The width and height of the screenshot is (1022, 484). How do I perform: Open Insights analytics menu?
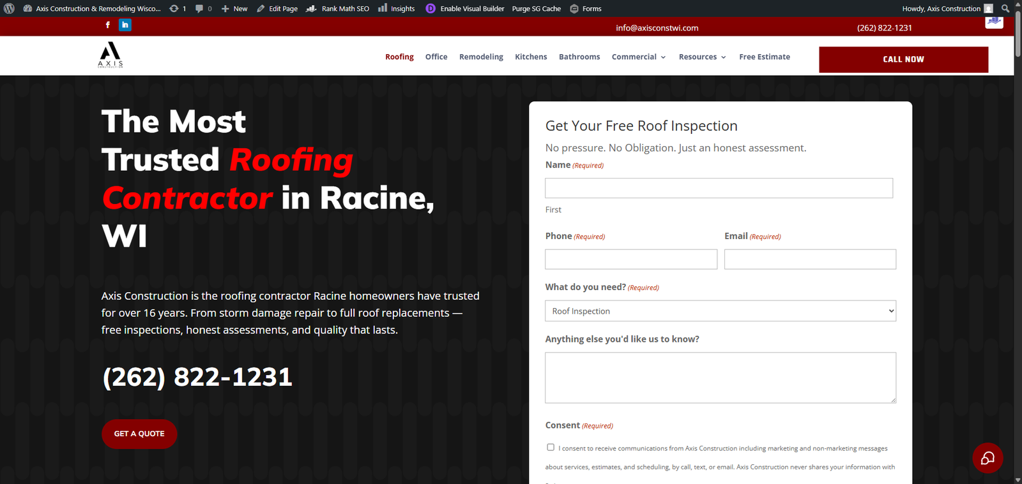[397, 8]
